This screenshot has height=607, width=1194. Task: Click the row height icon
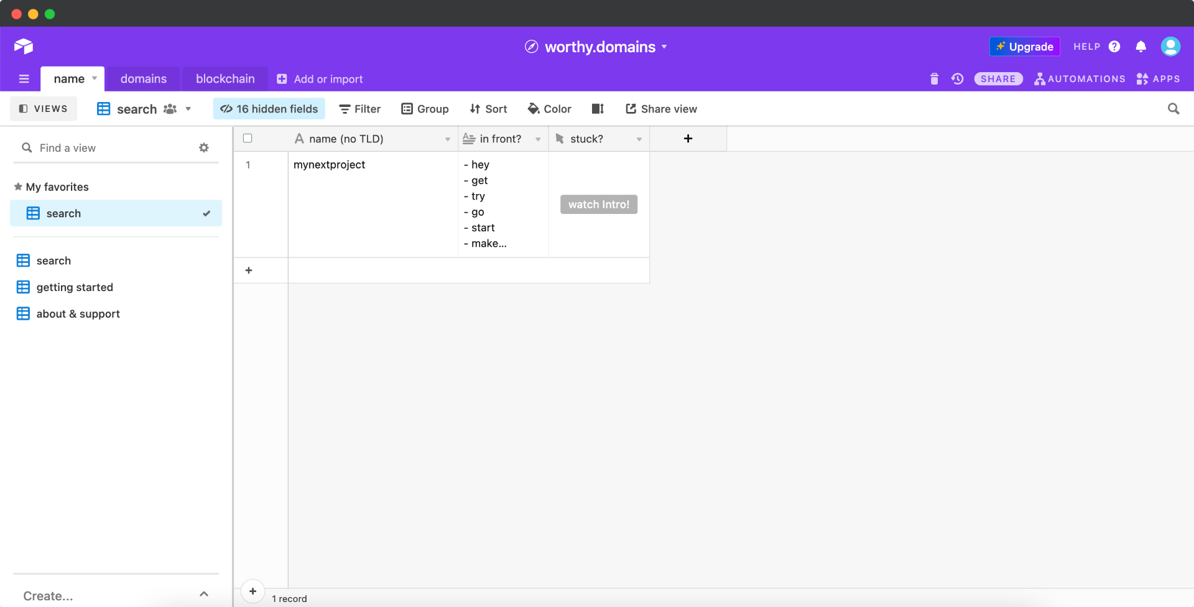click(598, 109)
